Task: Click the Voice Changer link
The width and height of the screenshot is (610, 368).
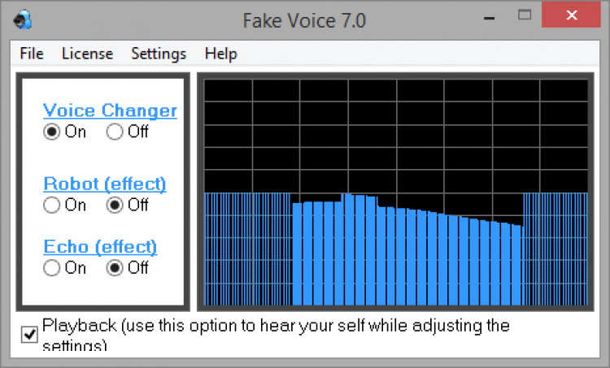Action: click(x=110, y=110)
